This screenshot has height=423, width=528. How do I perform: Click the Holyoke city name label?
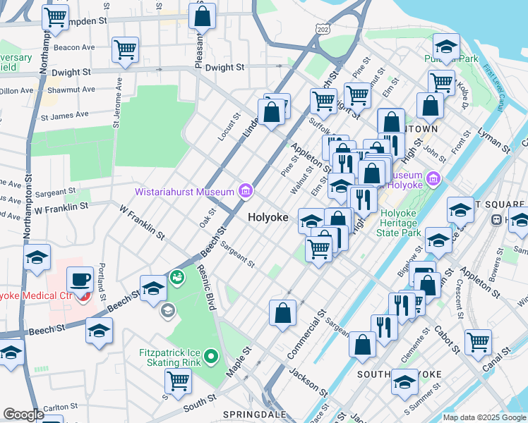point(268,218)
